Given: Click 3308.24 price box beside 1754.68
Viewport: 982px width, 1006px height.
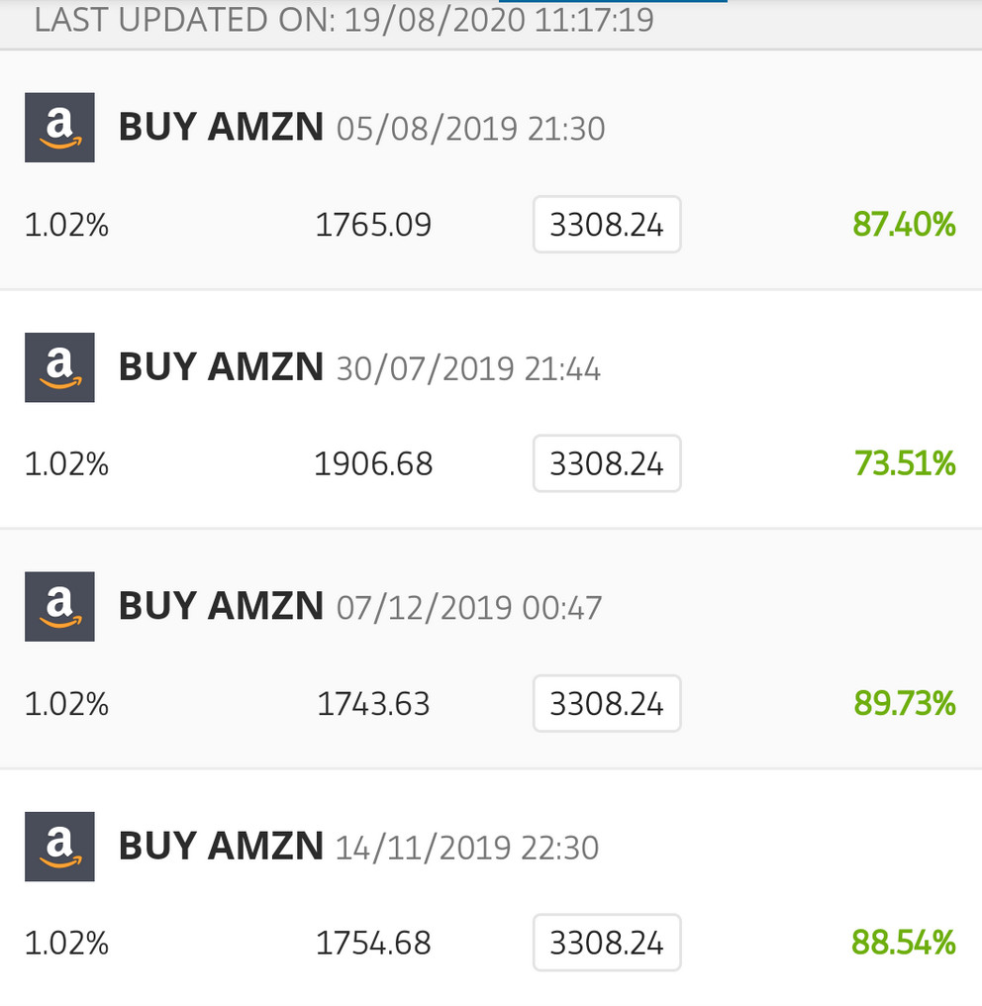Looking at the screenshot, I should click(x=607, y=943).
